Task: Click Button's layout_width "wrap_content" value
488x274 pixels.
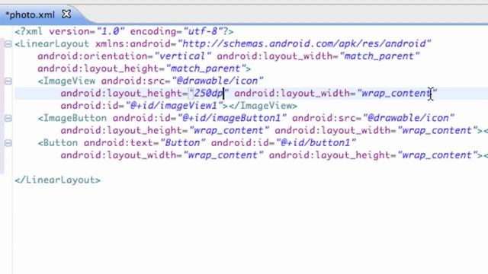Action: 223,155
